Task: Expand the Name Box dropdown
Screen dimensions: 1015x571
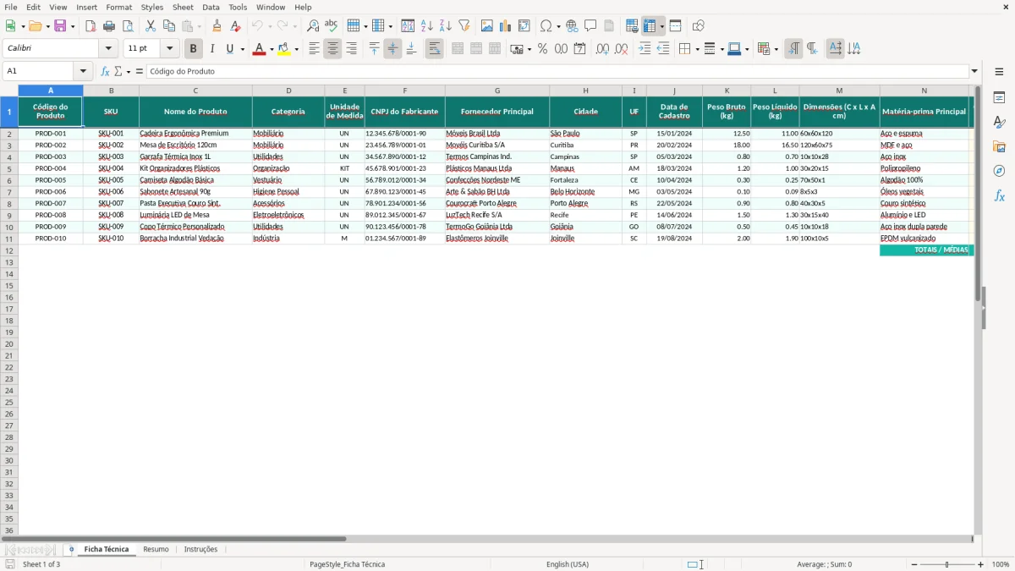Action: click(x=83, y=71)
